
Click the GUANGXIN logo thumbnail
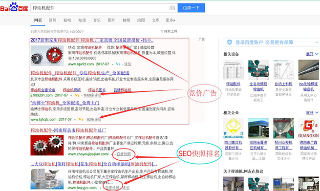(x=308, y=128)
